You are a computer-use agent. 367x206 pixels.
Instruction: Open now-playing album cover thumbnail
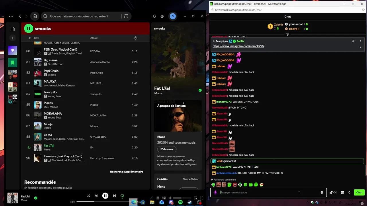point(12,198)
